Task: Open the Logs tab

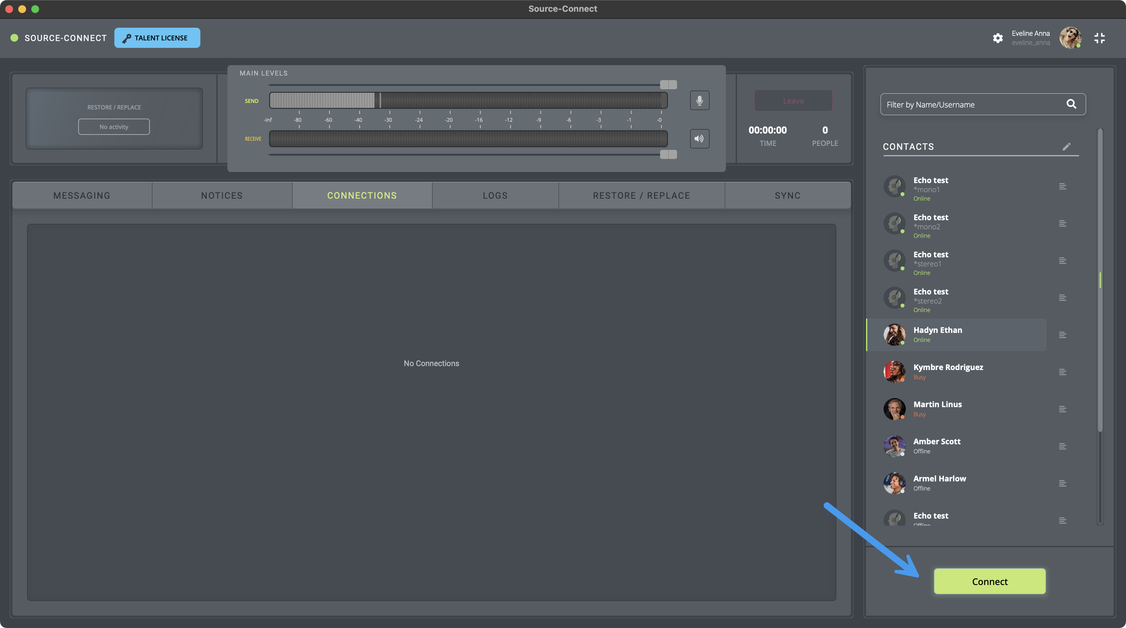Action: 495,195
